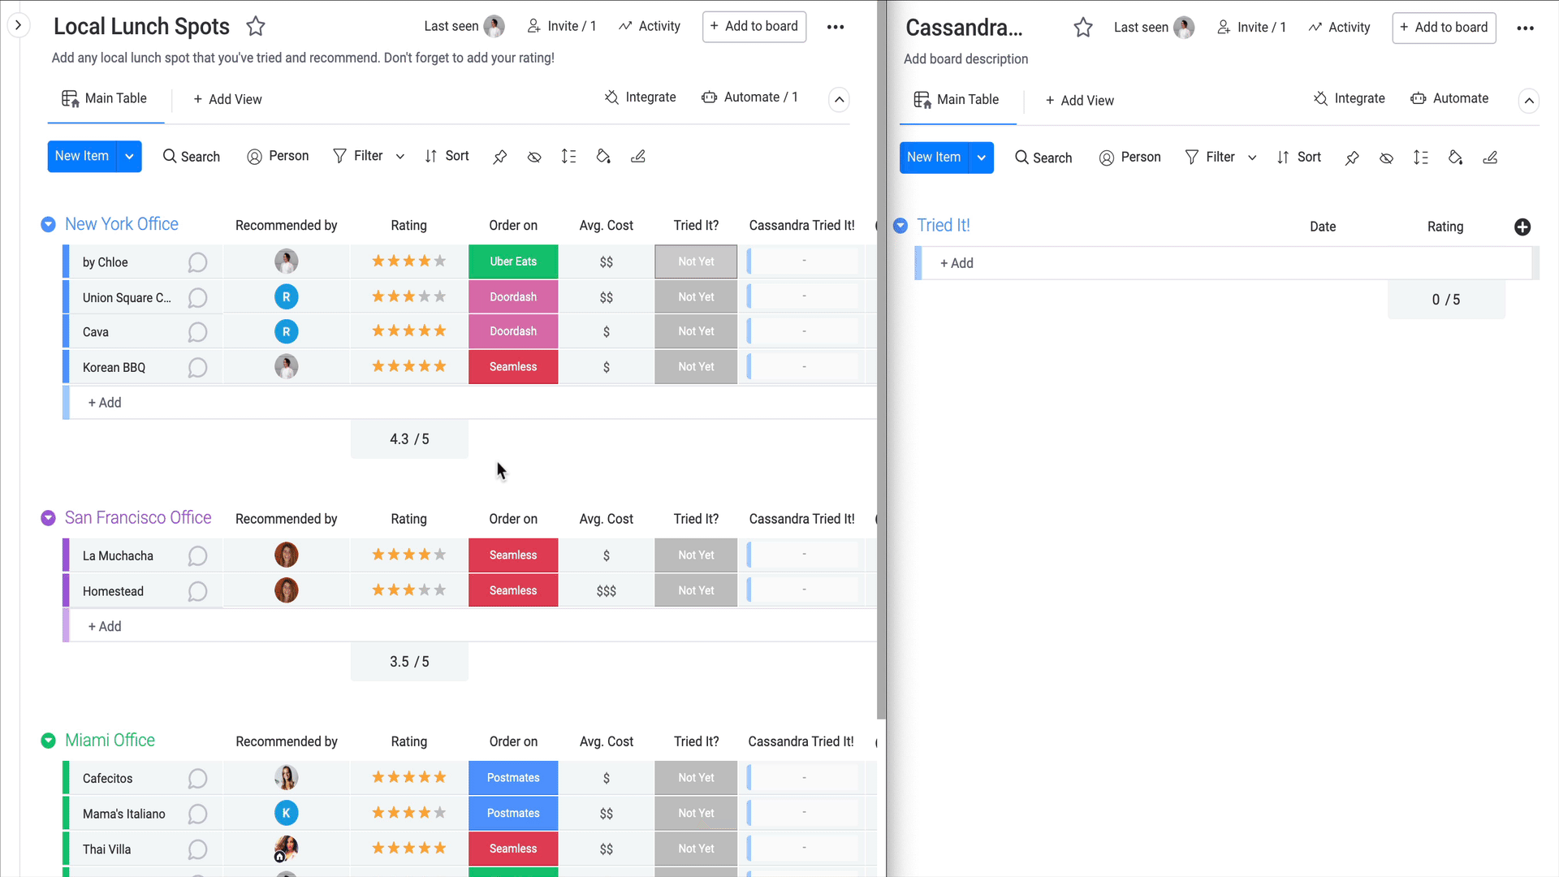Image resolution: width=1559 pixels, height=877 pixels.
Task: Click the pen/conditional coloring icon
Action: tap(638, 156)
